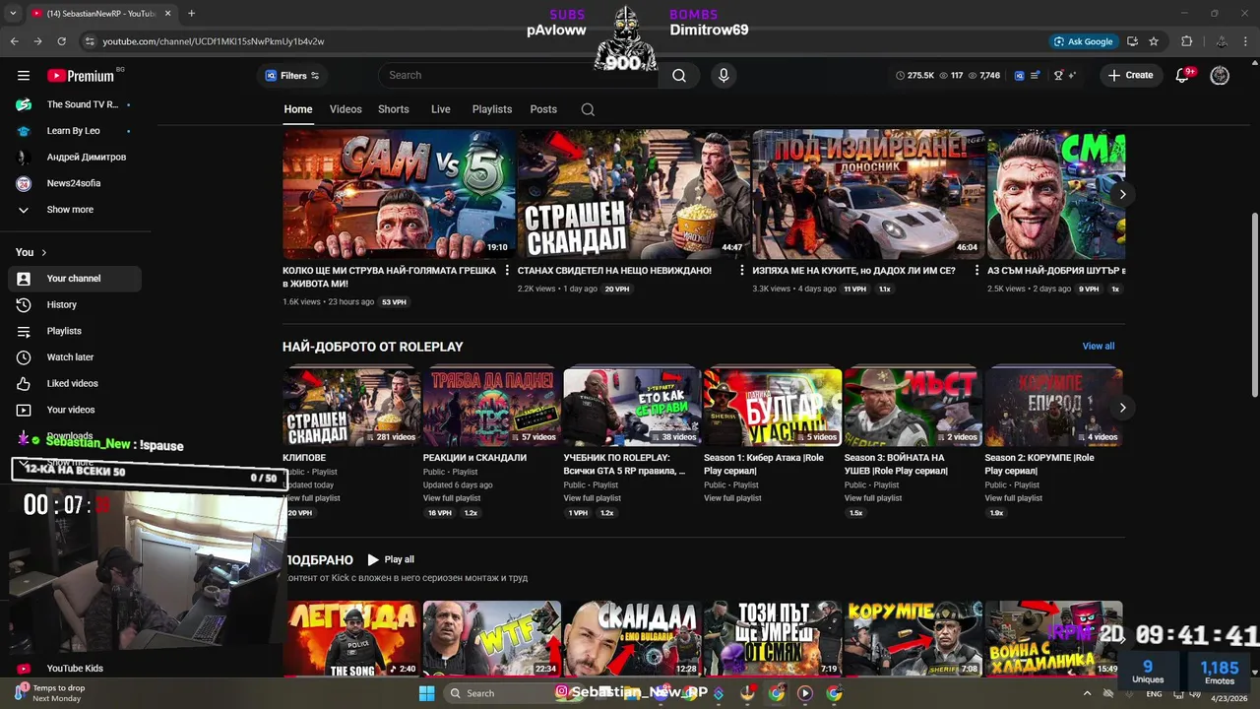The width and height of the screenshot is (1260, 709).
Task: Search with the magnifier button
Action: point(678,76)
